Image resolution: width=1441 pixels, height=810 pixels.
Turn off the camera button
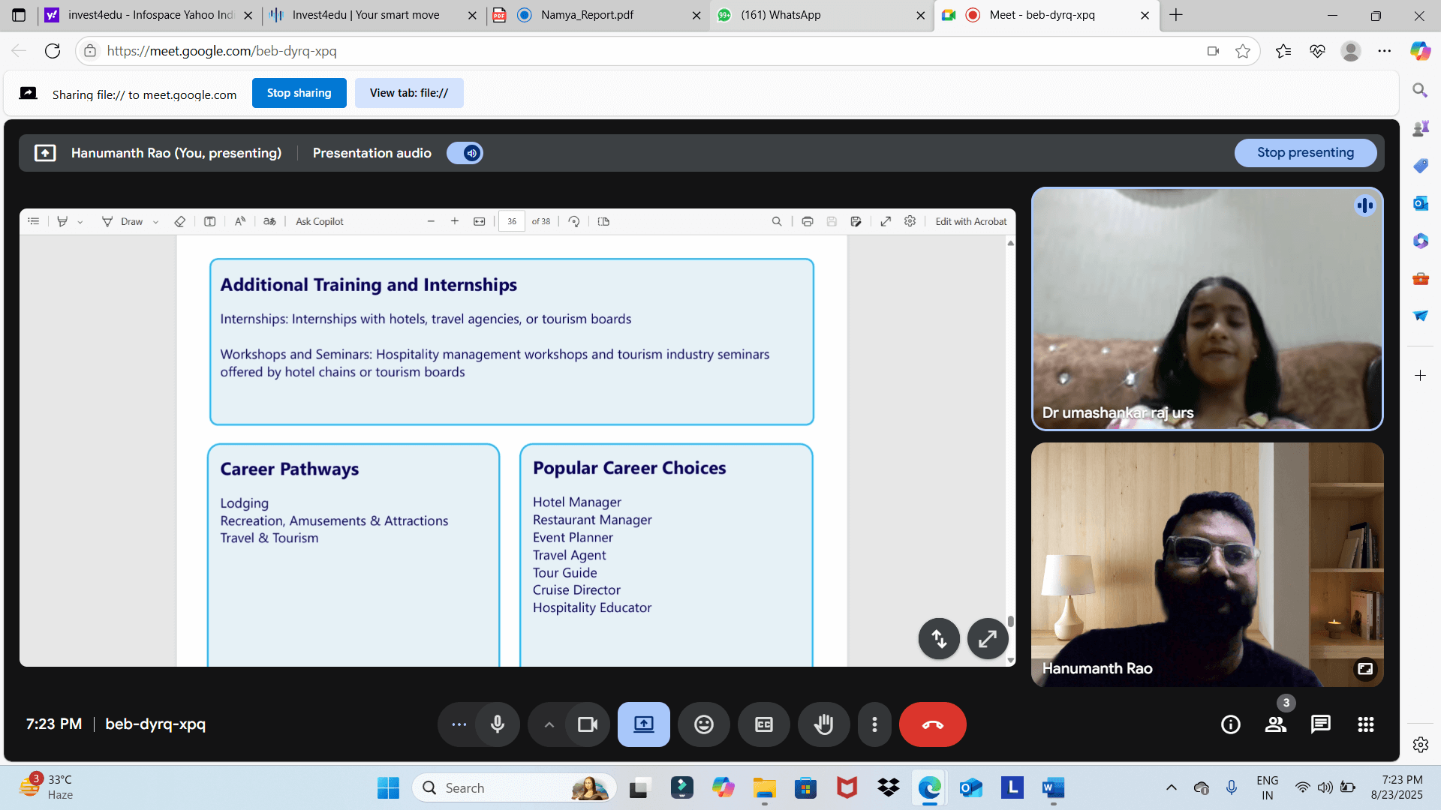point(587,724)
